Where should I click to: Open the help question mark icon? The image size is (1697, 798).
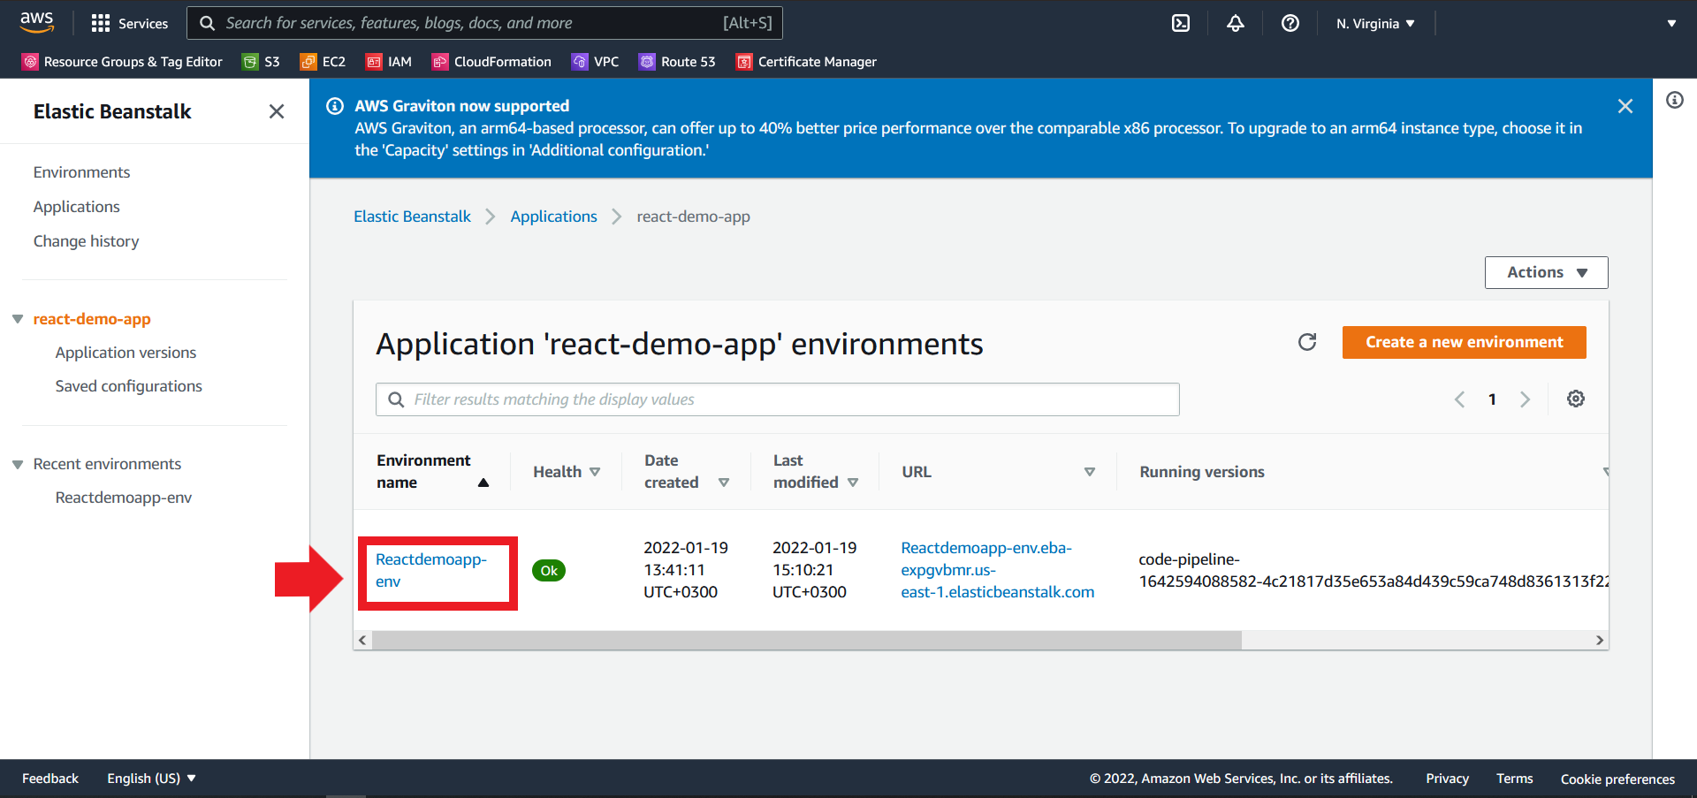point(1290,23)
